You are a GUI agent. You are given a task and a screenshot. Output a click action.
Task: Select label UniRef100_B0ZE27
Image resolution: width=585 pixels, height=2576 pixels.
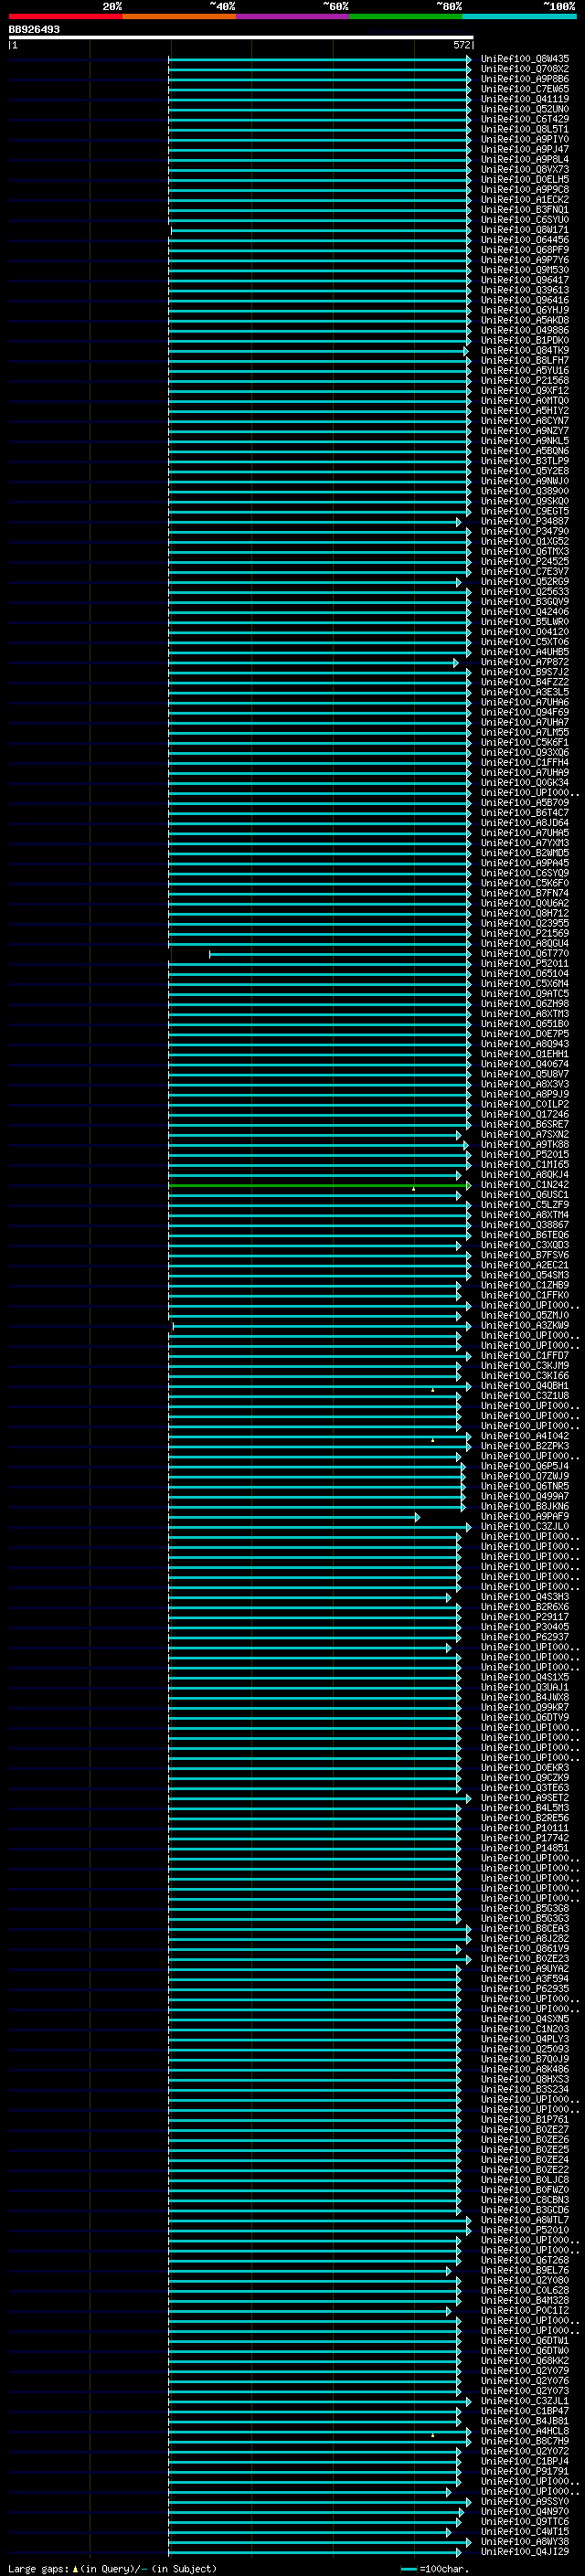525,2129
